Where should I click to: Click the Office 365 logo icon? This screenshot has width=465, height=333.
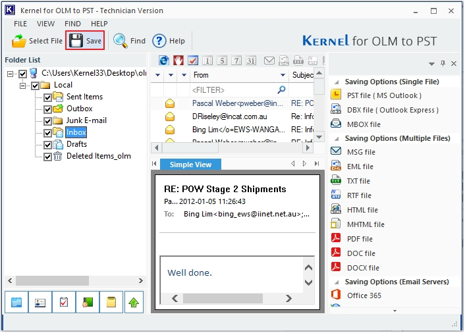336,294
